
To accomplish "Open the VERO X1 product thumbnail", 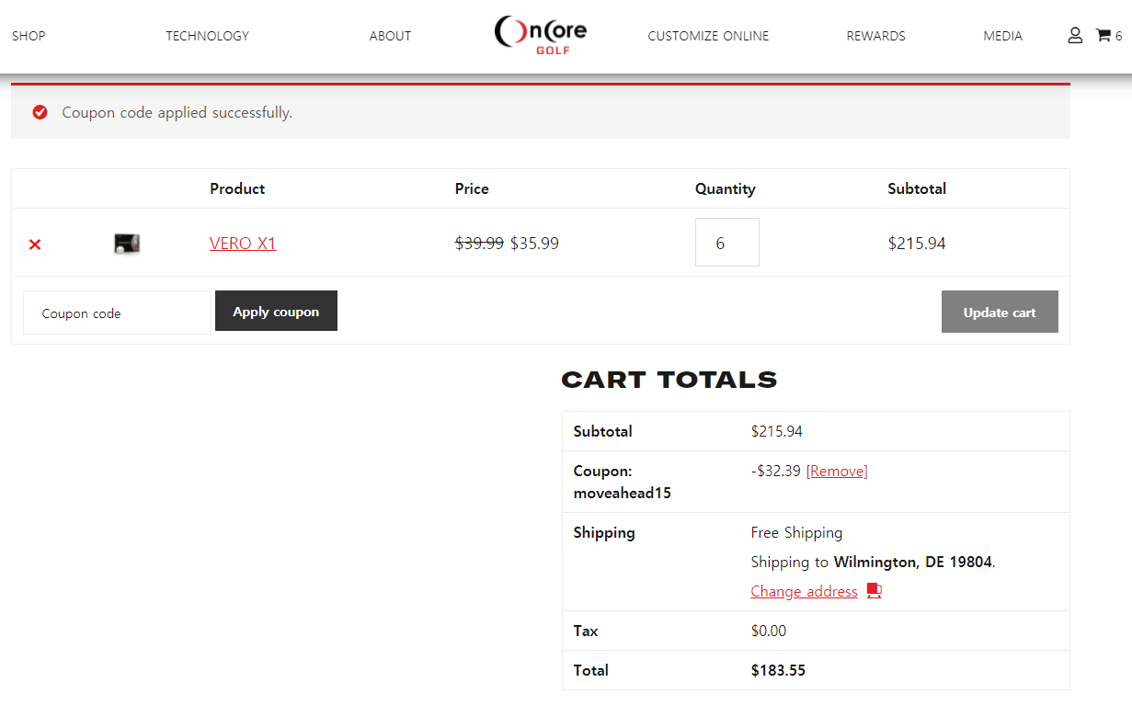I will pyautogui.click(x=127, y=244).
